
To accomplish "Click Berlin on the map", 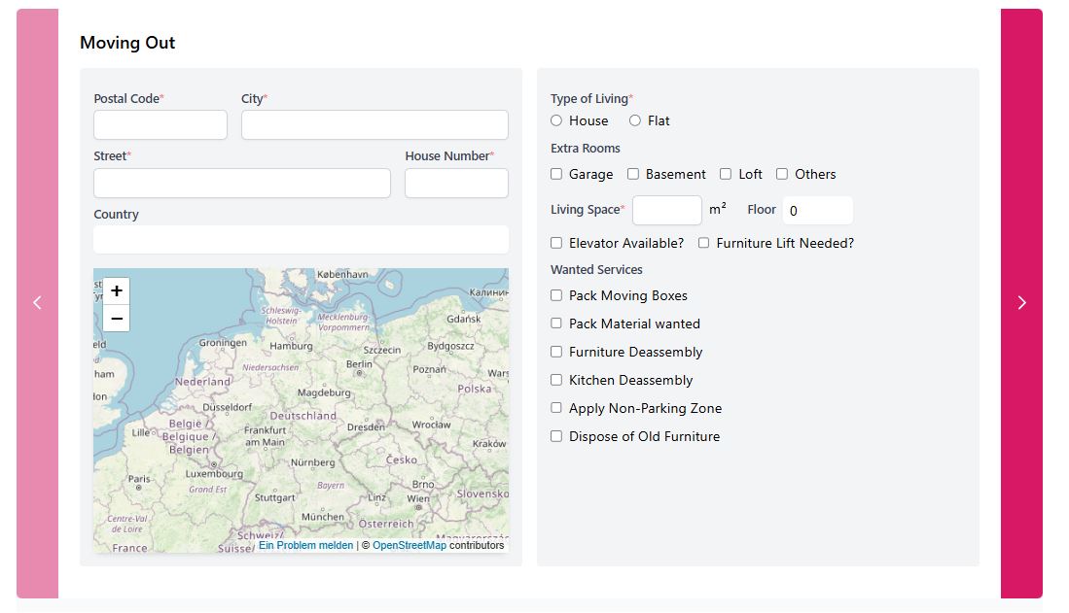I will coord(359,364).
